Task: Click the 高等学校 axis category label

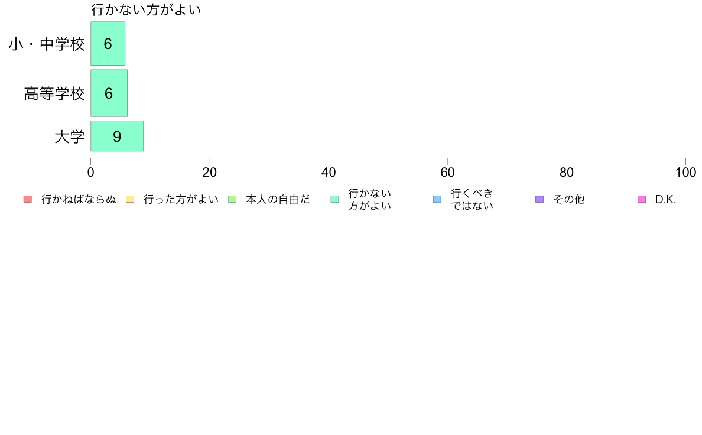Action: pyautogui.click(x=54, y=93)
